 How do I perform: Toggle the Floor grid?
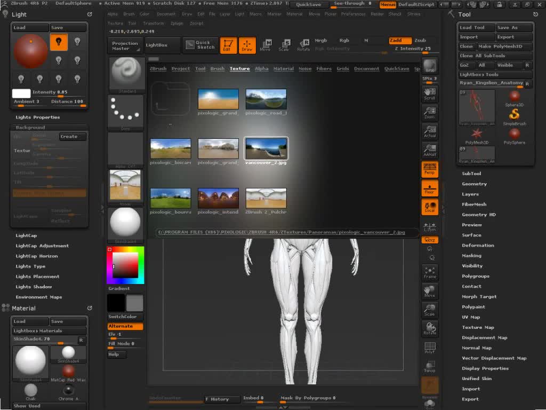(x=430, y=188)
